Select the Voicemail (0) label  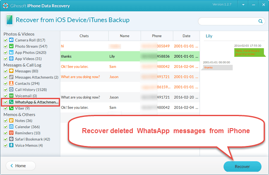tap(26, 96)
